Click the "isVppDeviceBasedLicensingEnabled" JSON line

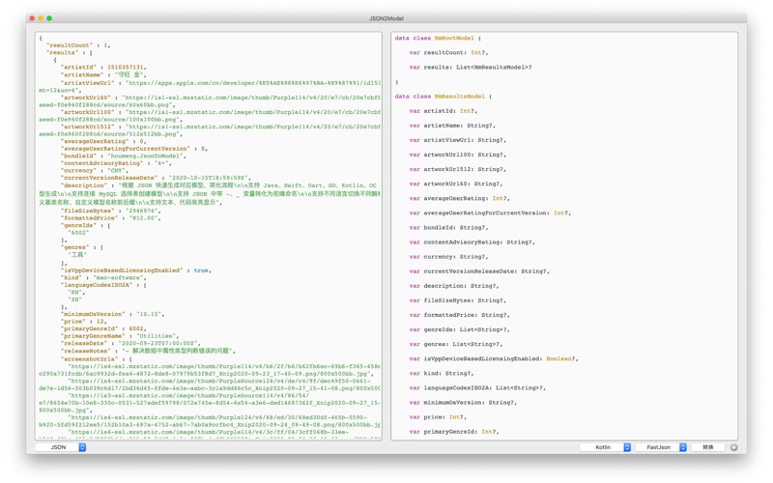[136, 270]
